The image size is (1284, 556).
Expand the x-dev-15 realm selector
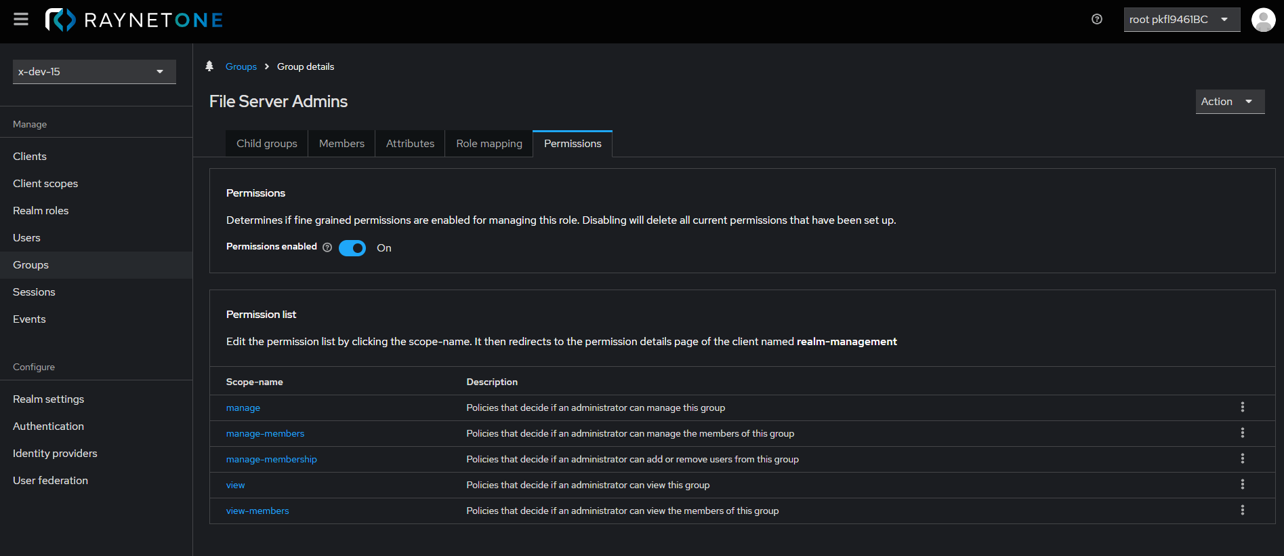coord(94,72)
